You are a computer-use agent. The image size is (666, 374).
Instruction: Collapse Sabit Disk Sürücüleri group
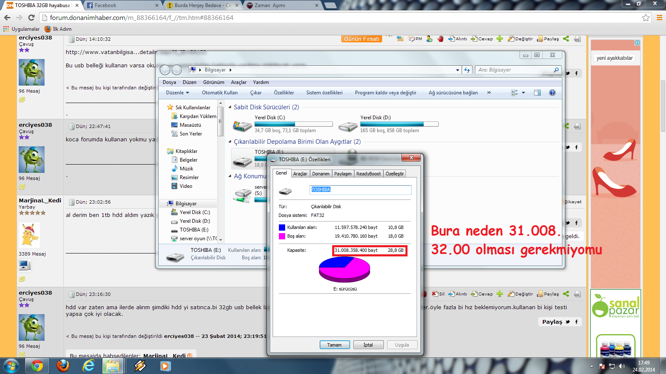point(230,107)
